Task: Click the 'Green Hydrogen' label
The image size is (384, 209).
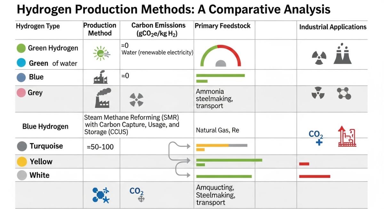Action: [53, 48]
